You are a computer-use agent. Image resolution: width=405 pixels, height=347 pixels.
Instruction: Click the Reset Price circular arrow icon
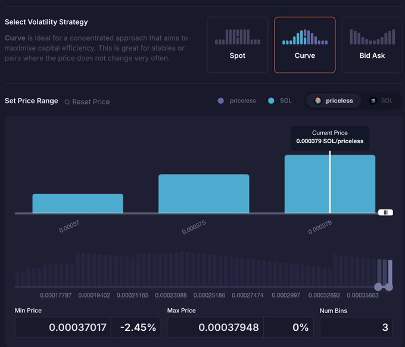[67, 102]
